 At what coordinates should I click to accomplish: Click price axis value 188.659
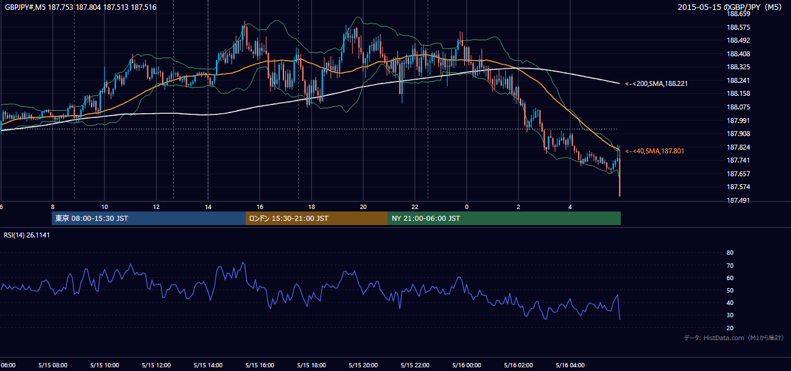pos(738,14)
